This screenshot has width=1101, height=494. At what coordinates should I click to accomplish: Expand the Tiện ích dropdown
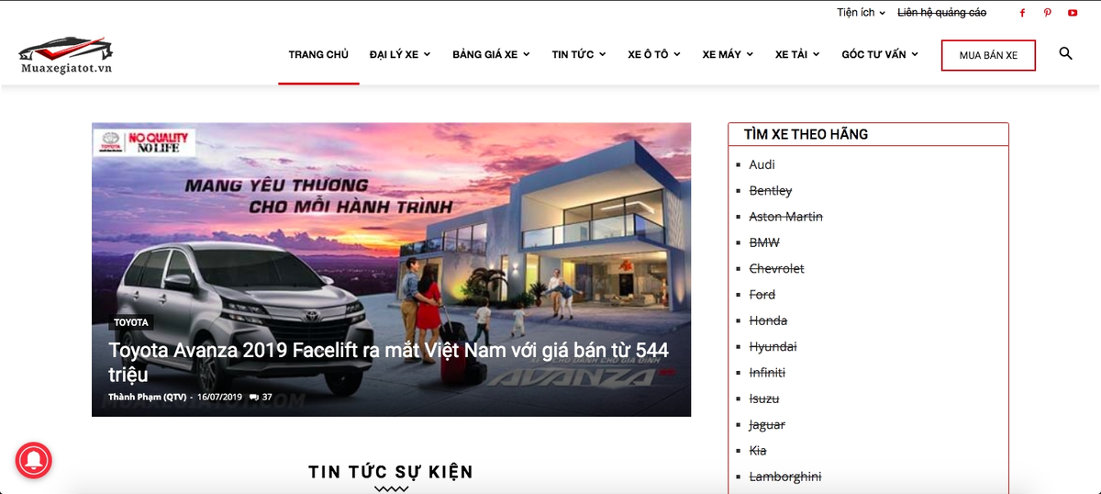point(861,13)
